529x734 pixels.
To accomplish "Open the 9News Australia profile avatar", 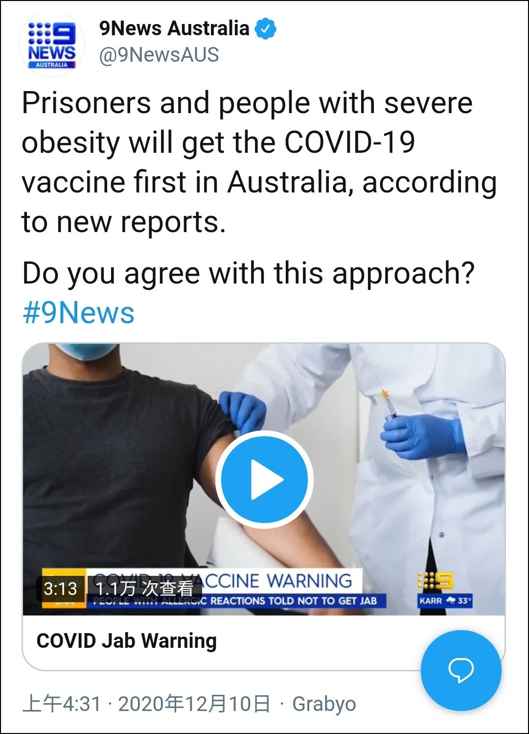I will 52,44.
